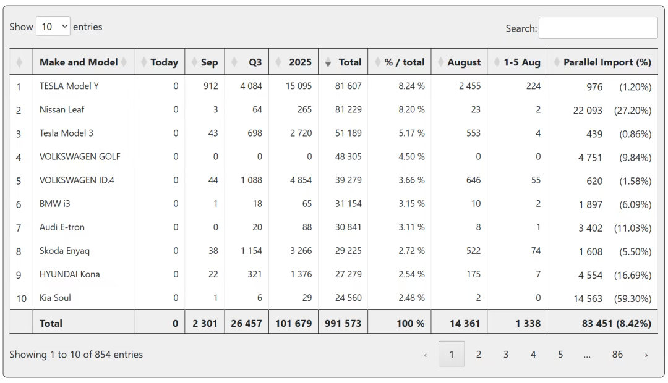
Task: Click the 1-5 Aug value 224
Action: click(533, 86)
